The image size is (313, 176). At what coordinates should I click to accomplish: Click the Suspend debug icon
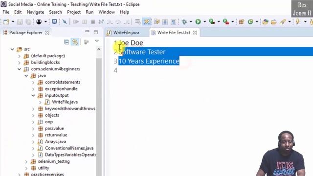85,22
